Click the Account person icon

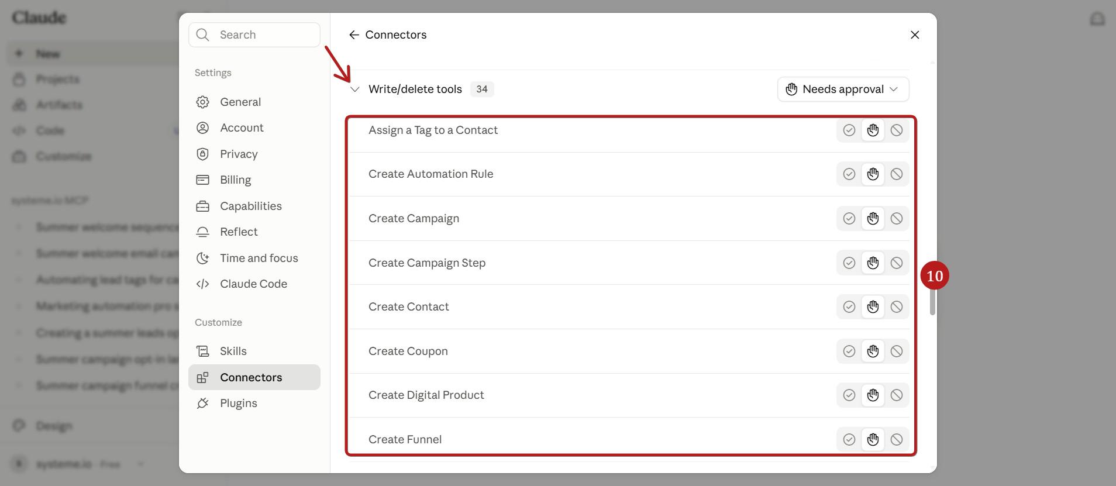click(202, 127)
